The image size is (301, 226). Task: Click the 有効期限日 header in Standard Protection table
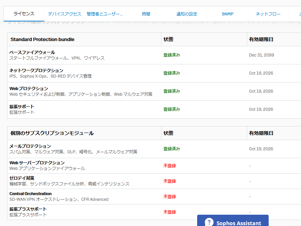[x=261, y=40]
